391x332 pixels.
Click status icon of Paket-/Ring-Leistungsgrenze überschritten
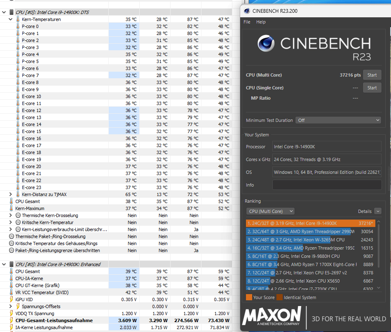coord(12,250)
